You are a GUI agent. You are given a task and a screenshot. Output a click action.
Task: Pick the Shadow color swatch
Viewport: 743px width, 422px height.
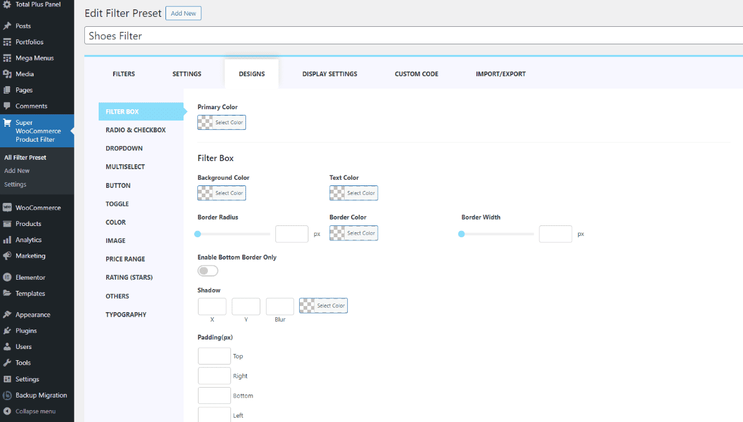coord(323,305)
